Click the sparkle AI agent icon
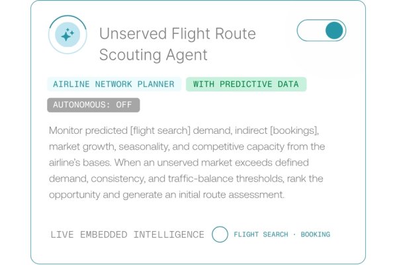The height and width of the screenshot is (265, 397). pyautogui.click(x=67, y=34)
